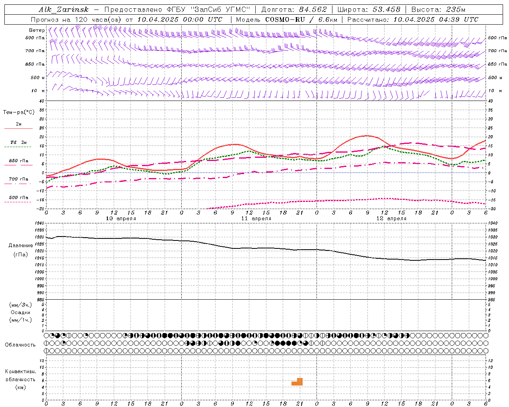This screenshot has width=509, height=407.
Task: Click the 40 value on left temperature axis
Action: pos(42,101)
